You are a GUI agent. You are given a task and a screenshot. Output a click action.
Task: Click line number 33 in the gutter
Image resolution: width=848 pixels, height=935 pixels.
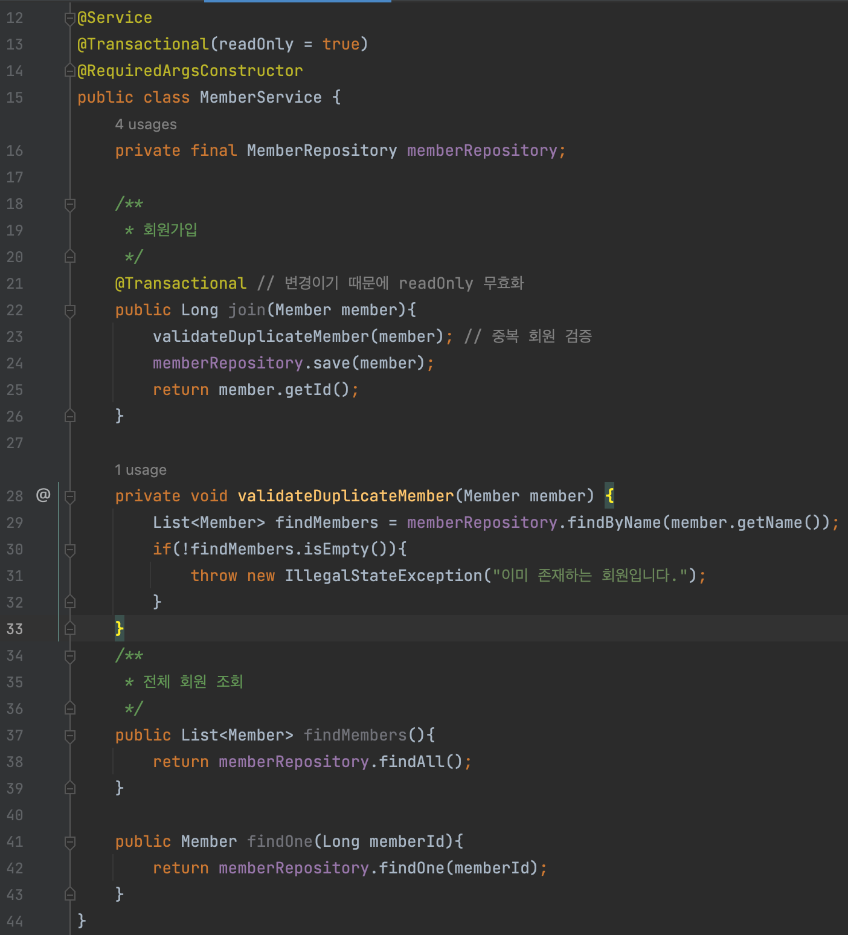pos(14,629)
